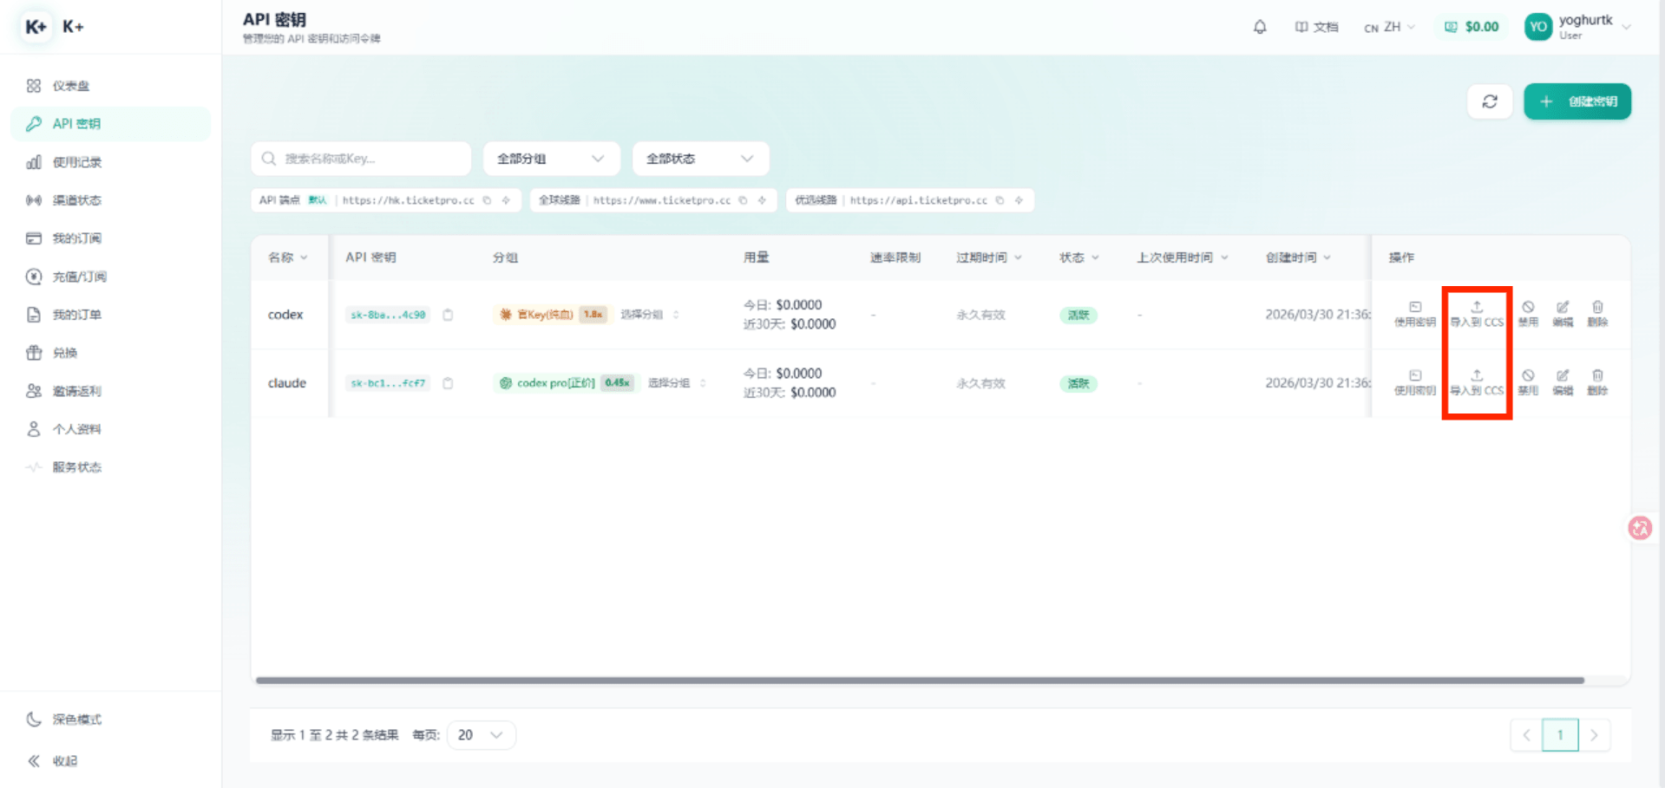This screenshot has width=1665, height=788.
Task: Test speed of www.ticketpro.cc line
Action: click(762, 200)
